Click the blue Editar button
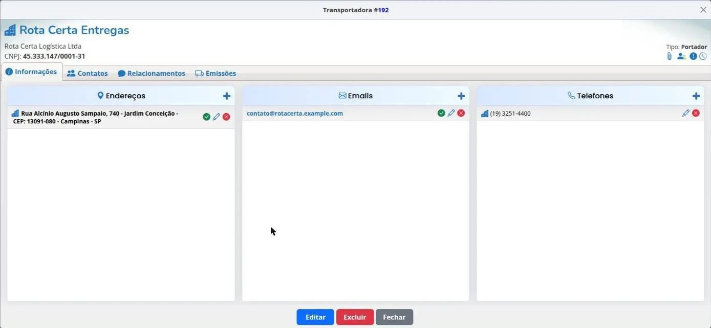This screenshot has width=711, height=328. (315, 317)
